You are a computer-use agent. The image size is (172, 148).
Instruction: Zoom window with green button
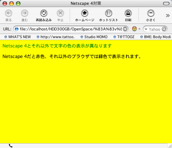18,4
